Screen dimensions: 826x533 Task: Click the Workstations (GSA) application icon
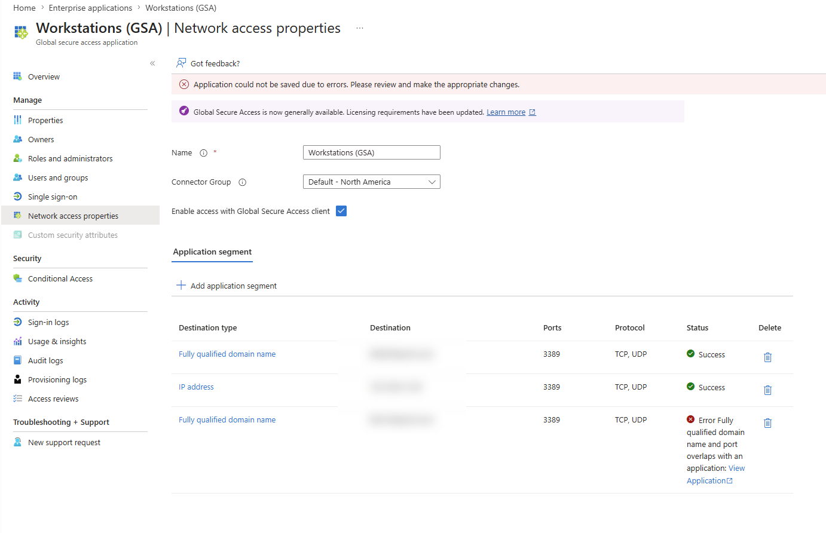point(21,32)
